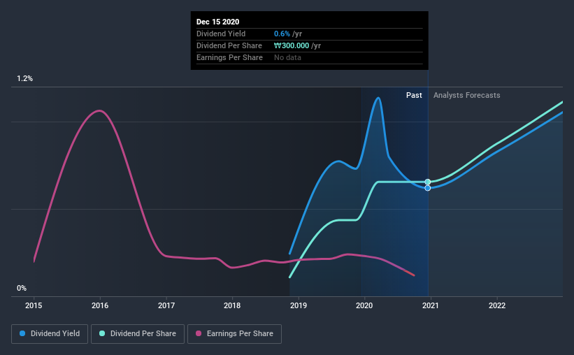Toggle the Dividend Yield legend button
The image size is (574, 355).
point(50,334)
